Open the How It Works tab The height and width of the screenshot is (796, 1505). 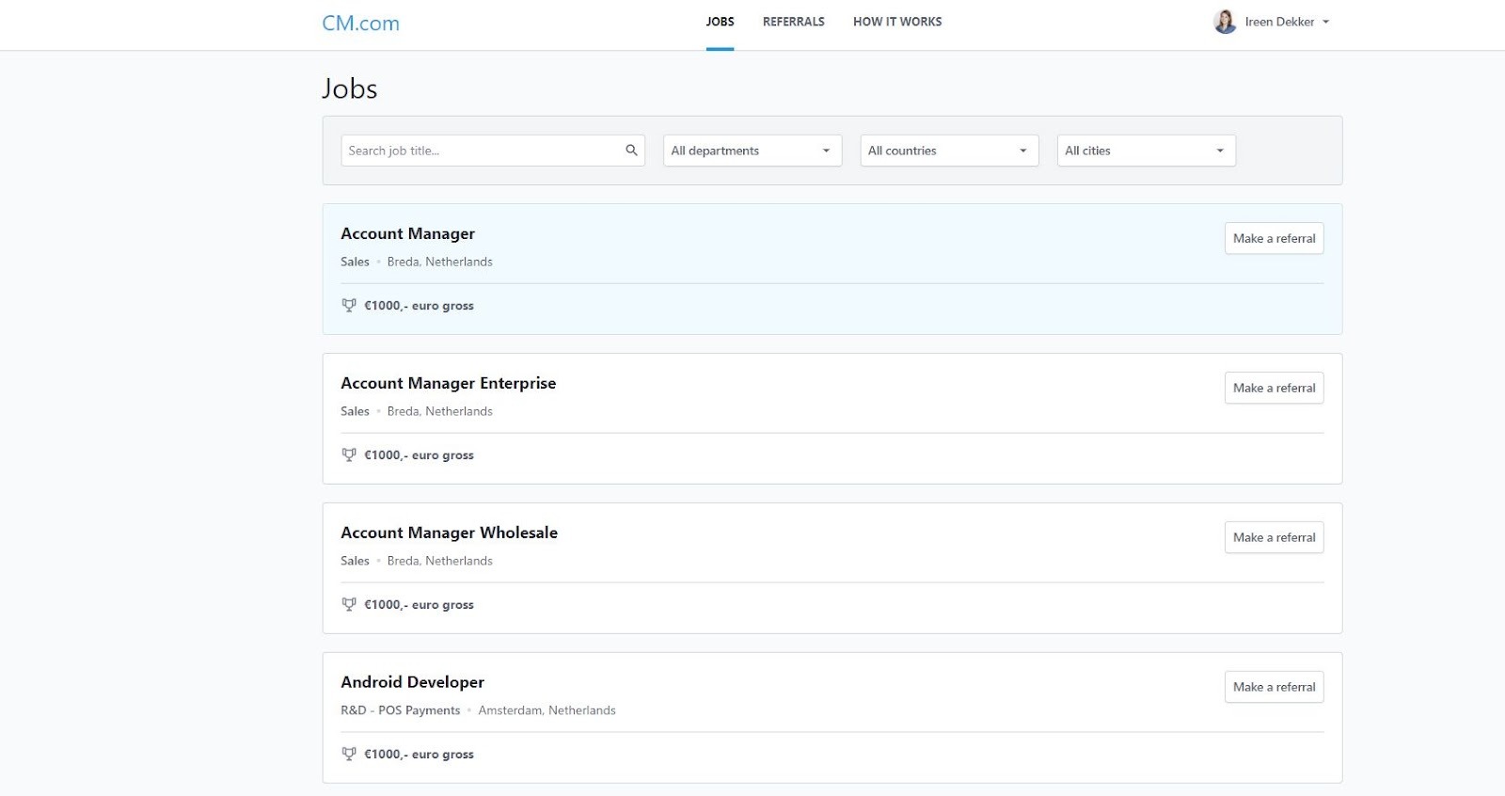point(896,22)
